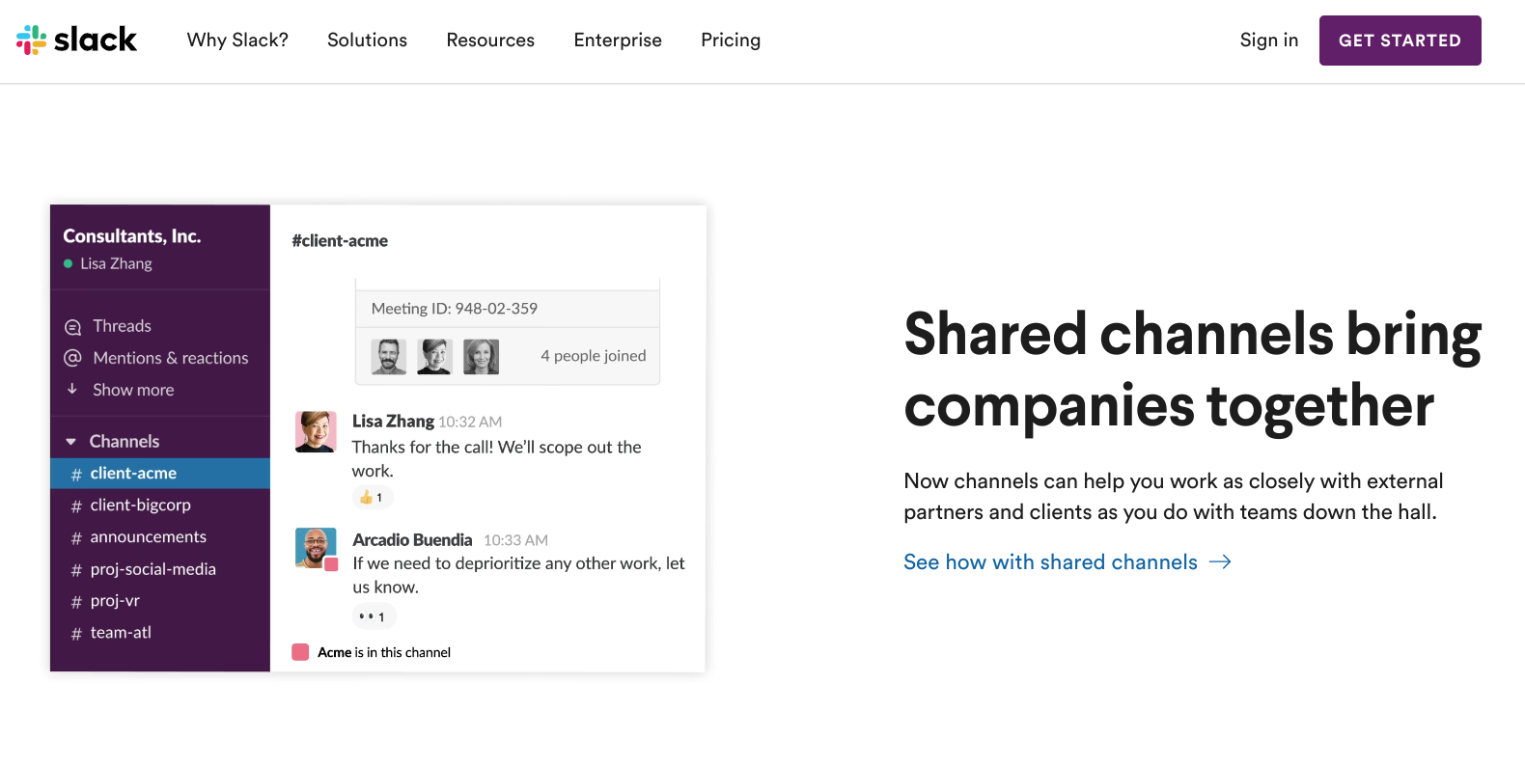Select the client-acme channel
The width and height of the screenshot is (1525, 765).
160,473
